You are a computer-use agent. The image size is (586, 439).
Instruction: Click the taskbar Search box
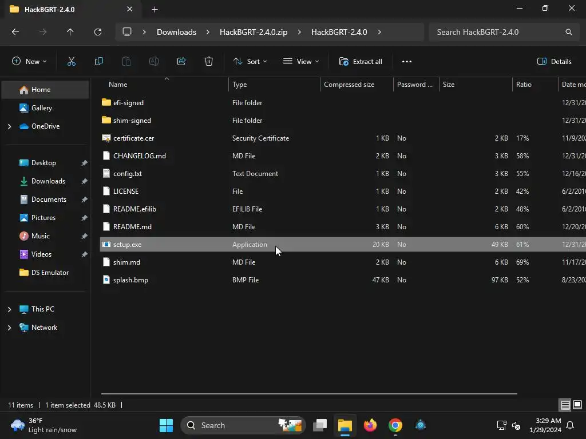(243, 425)
